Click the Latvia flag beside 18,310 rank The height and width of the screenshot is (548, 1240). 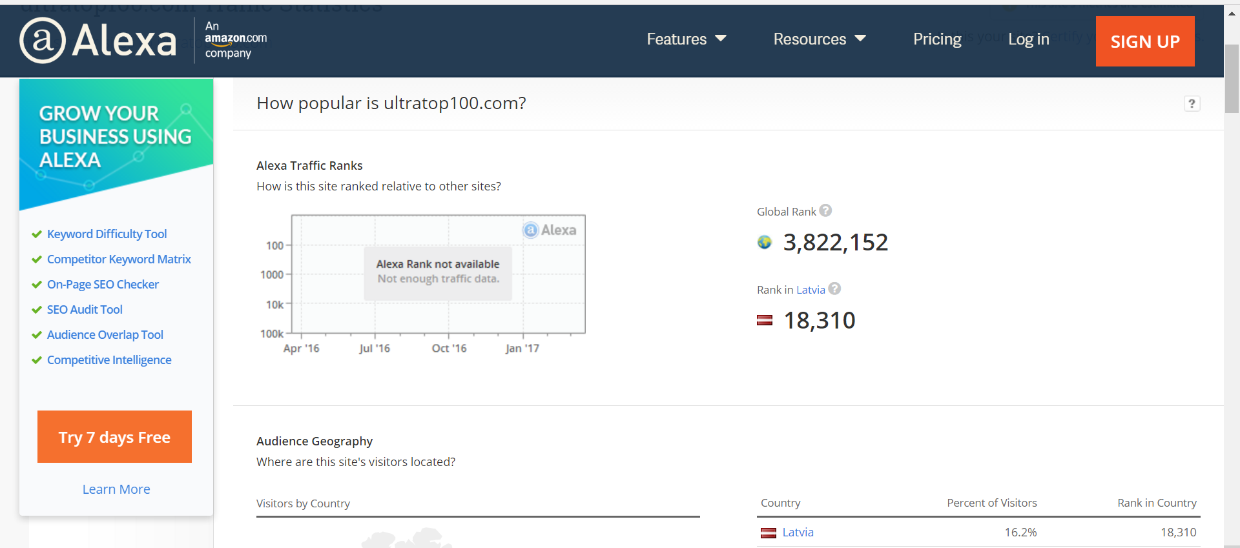tap(765, 320)
